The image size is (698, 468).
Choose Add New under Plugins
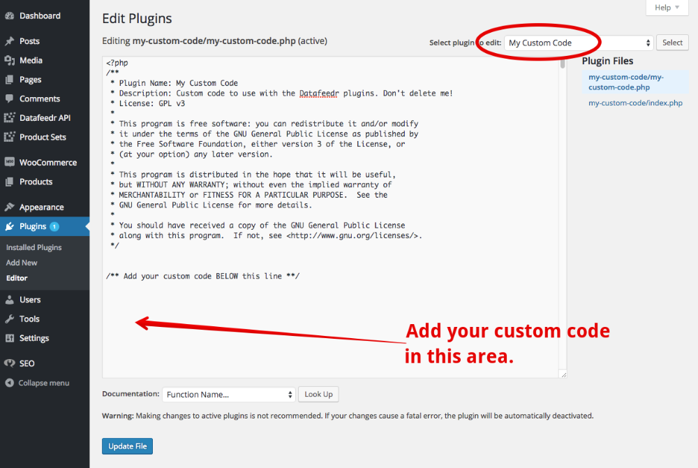[x=22, y=263]
